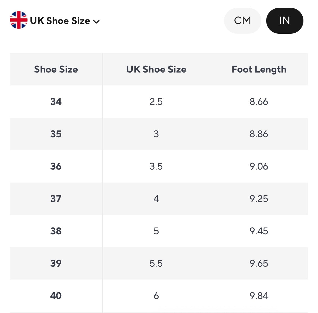318x313 pixels.
Task: Select shoe size 34 row
Action: click(x=56, y=102)
